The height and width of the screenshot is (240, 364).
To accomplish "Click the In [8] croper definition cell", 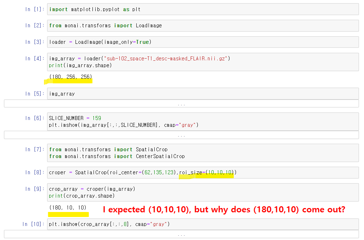I will (203, 172).
